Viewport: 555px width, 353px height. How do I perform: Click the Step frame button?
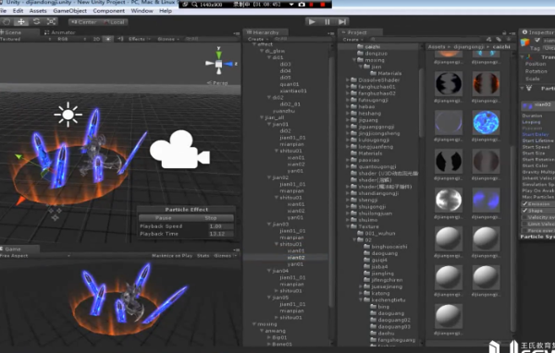342,22
